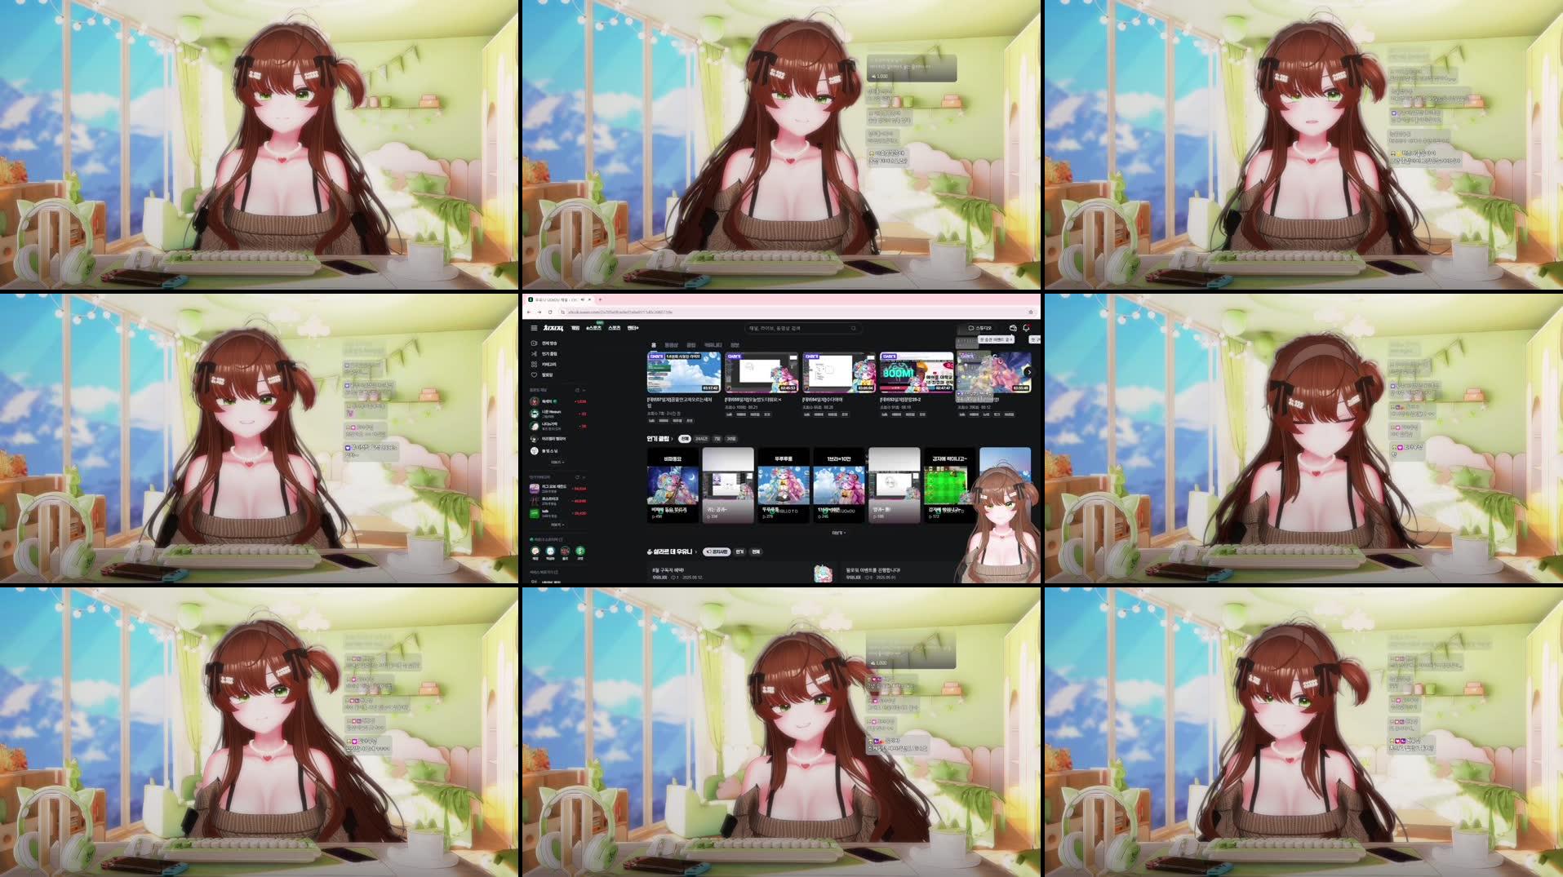
Task: Open the 스포츠 header menu
Action: (615, 328)
